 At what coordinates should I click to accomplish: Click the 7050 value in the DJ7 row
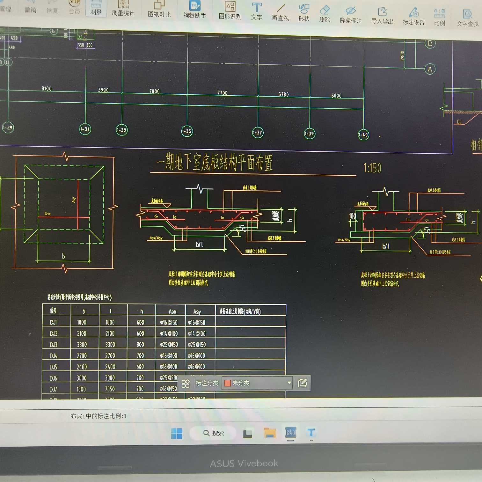110,389
